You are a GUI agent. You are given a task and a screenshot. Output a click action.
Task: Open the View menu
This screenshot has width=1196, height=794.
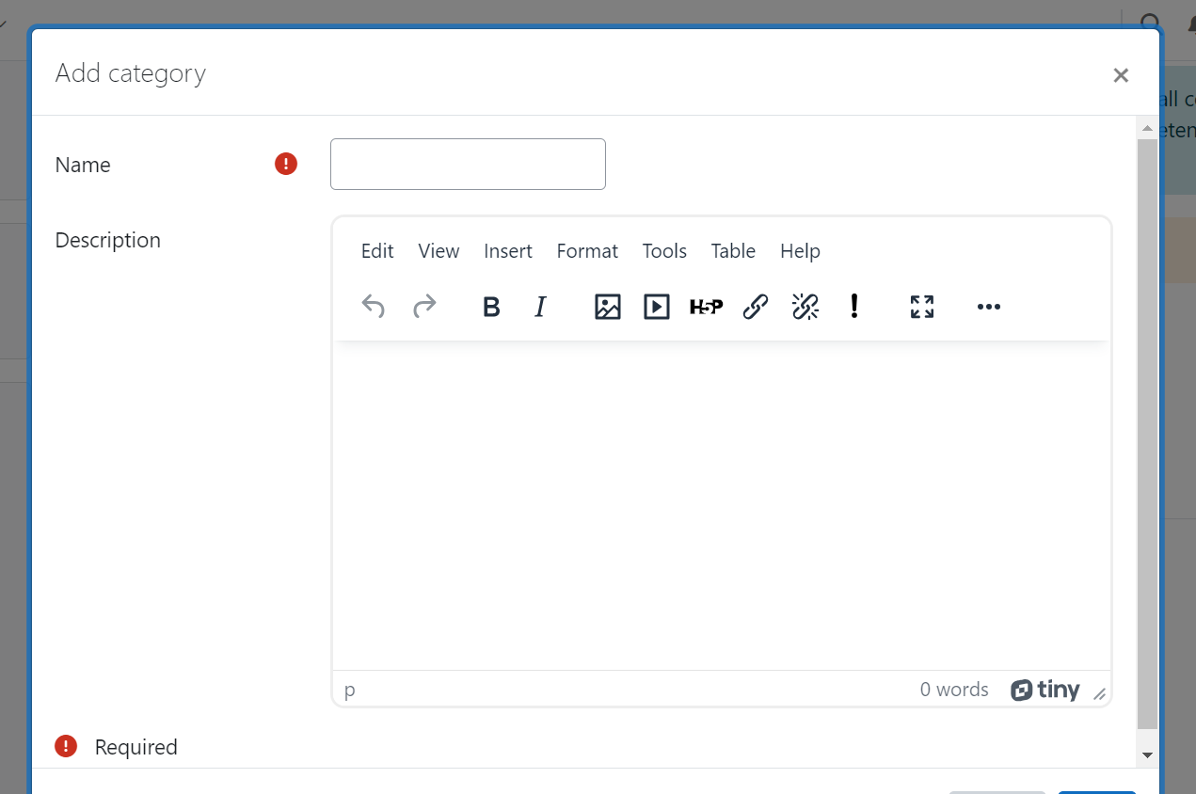click(439, 251)
